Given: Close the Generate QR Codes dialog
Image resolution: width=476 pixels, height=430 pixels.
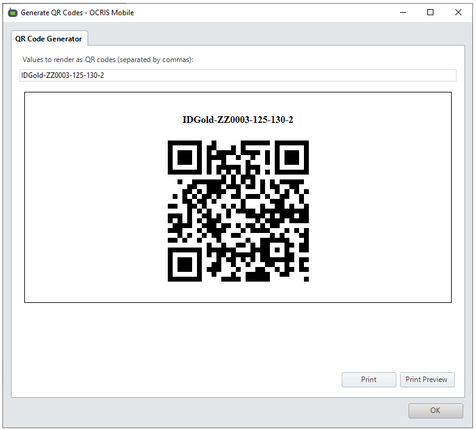Looking at the screenshot, I should tap(458, 12).
